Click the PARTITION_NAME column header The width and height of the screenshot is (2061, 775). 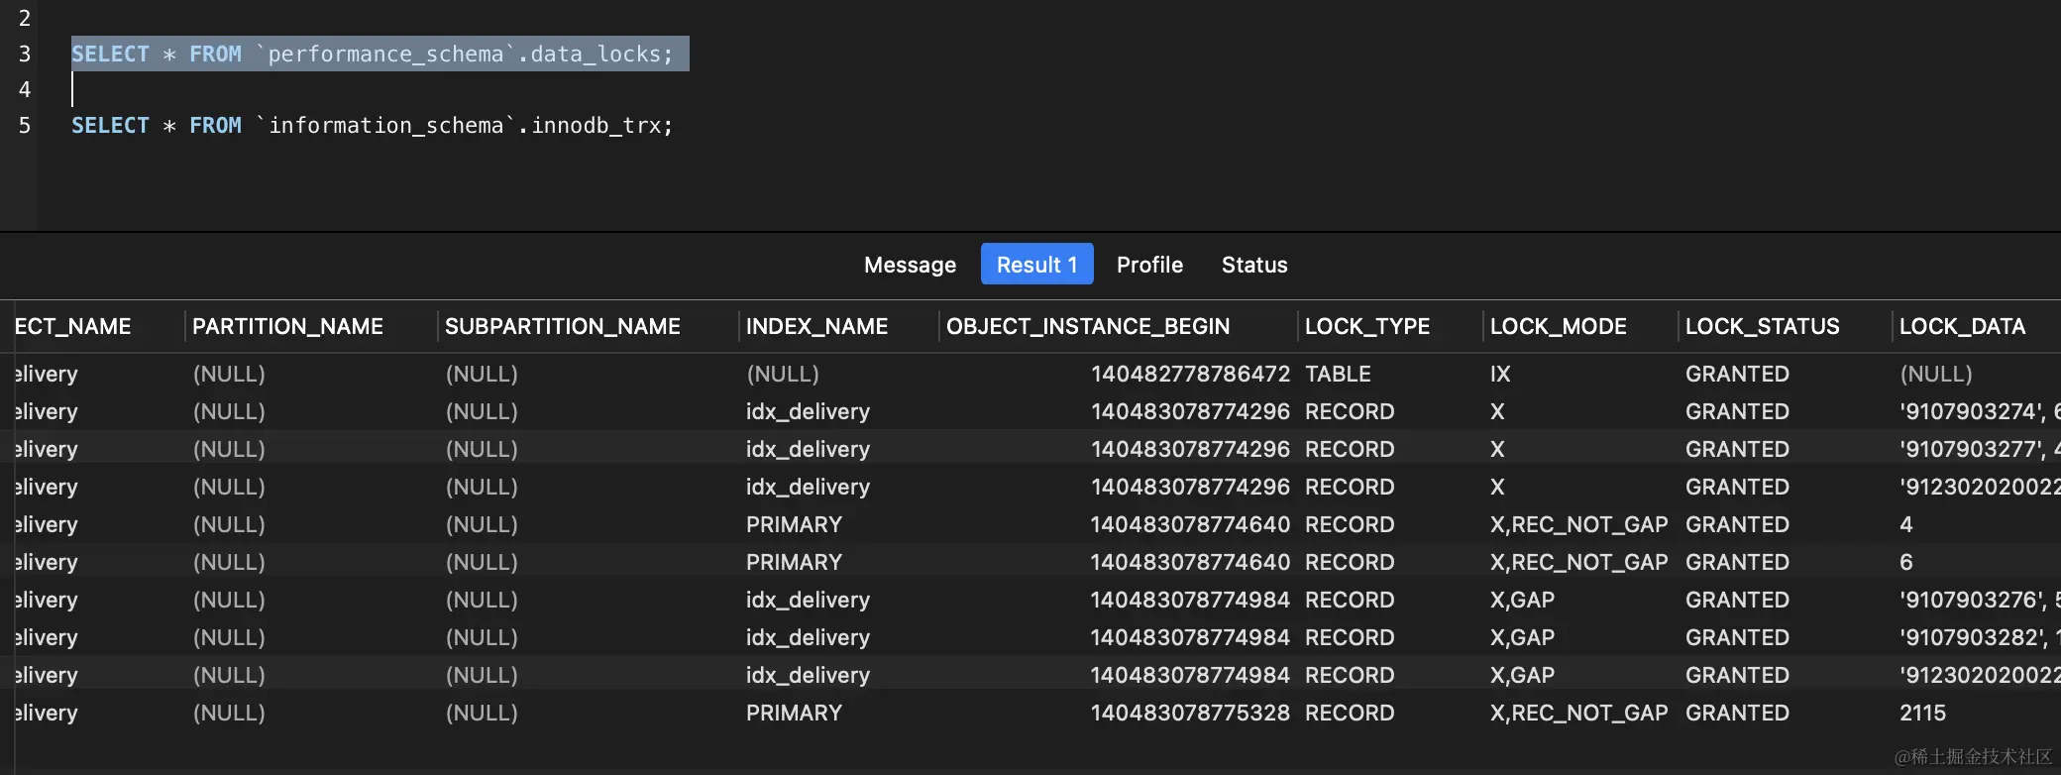tap(287, 326)
